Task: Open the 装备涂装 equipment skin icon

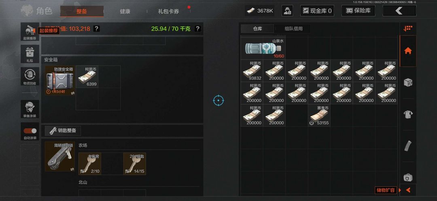Action: tap(30, 109)
